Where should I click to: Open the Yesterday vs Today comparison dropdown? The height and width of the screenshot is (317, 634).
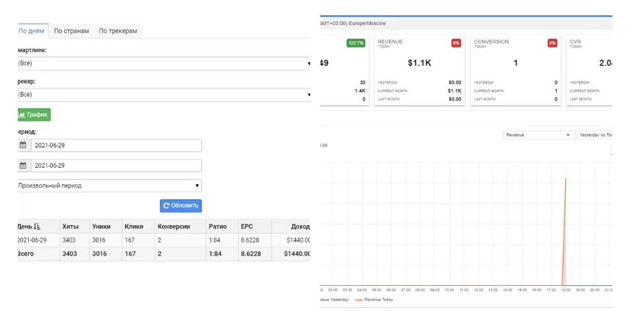(x=594, y=135)
